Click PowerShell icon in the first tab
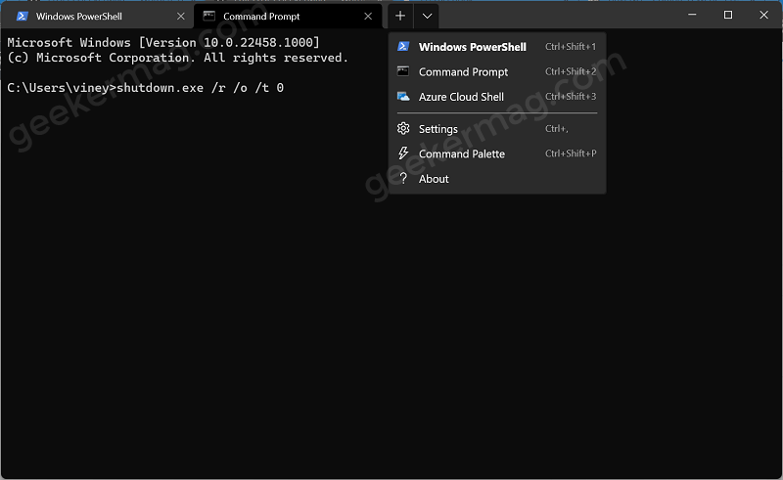The height and width of the screenshot is (480, 783). (x=22, y=16)
